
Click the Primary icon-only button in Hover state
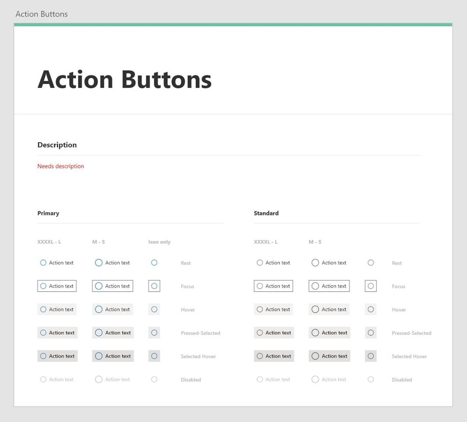[154, 309]
